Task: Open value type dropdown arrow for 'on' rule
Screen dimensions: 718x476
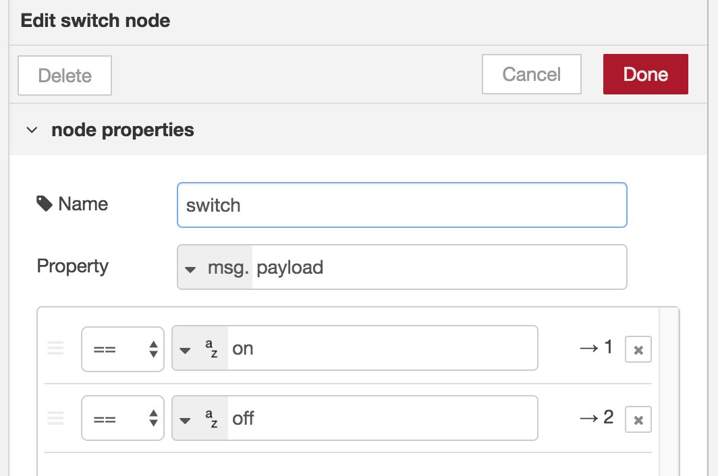Action: [x=186, y=349]
